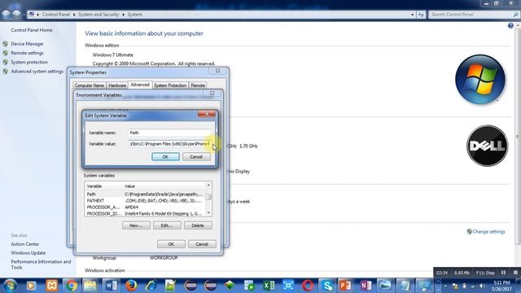
Task: Stop the screen recording
Action: (515, 273)
